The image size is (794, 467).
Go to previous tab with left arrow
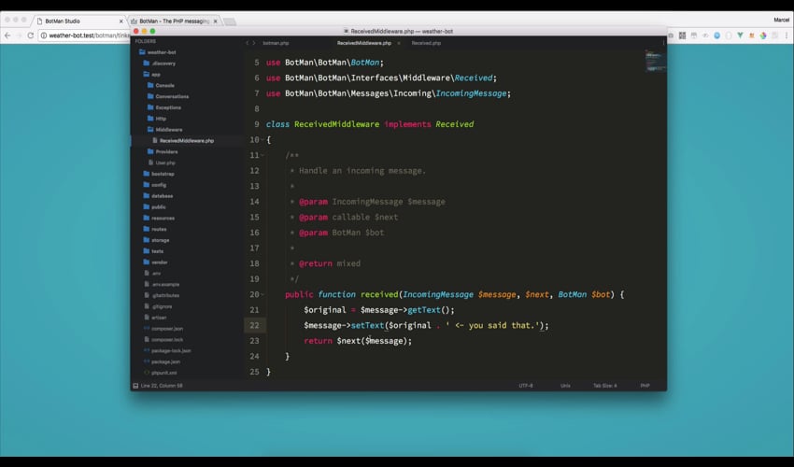[248, 43]
